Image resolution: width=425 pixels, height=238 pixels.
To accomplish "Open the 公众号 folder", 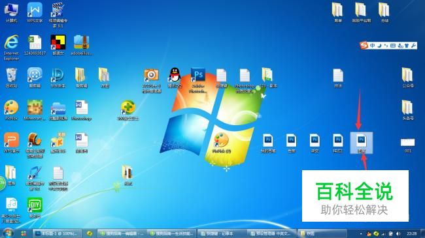I will [407, 78].
